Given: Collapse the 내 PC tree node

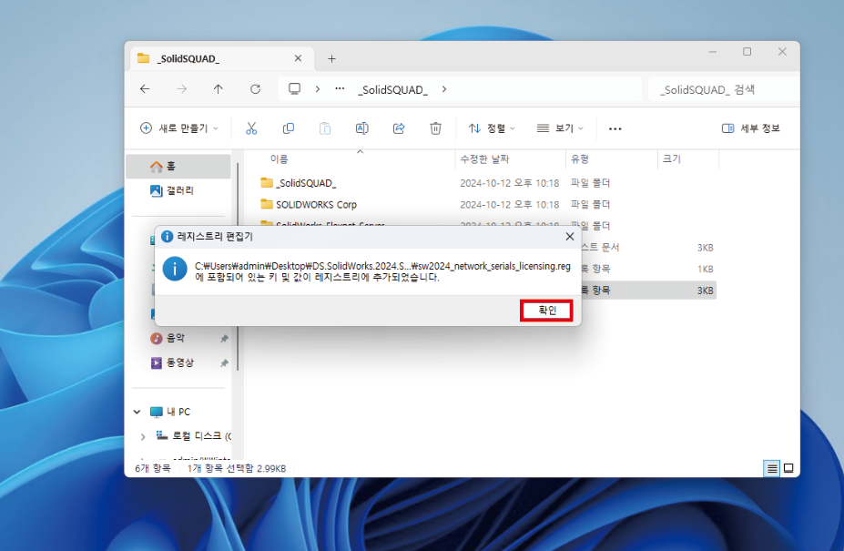Looking at the screenshot, I should [137, 412].
